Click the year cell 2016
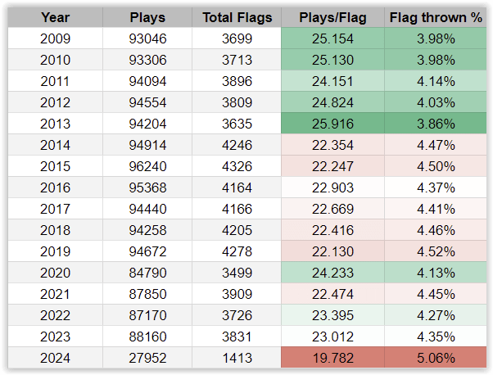 [x=56, y=187]
